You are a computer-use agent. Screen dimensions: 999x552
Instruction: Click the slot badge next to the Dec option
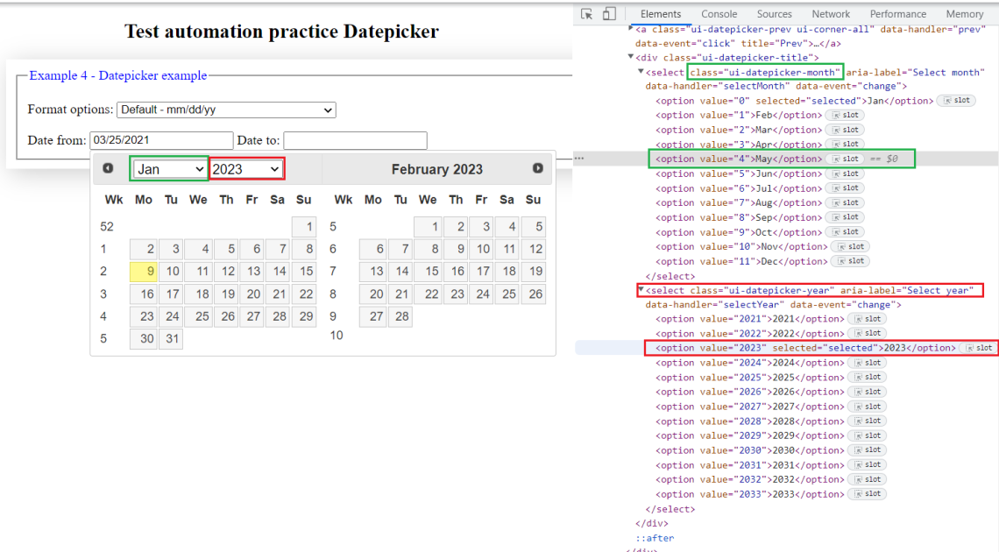(851, 261)
